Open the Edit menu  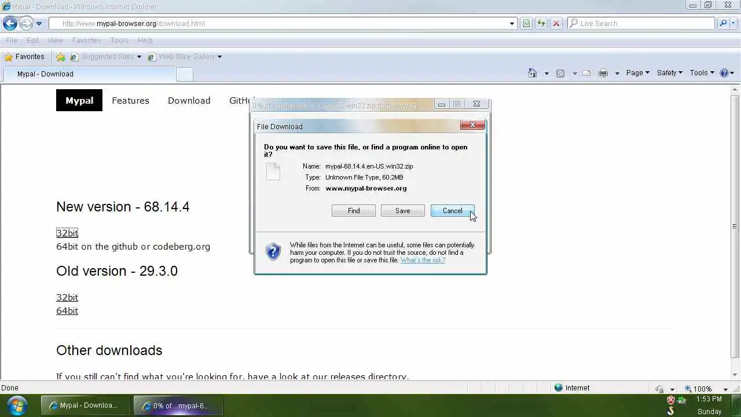click(x=32, y=41)
